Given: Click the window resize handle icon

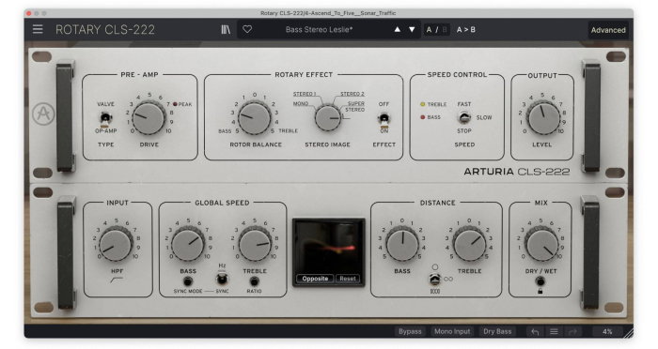Looking at the screenshot, I should coord(629,333).
